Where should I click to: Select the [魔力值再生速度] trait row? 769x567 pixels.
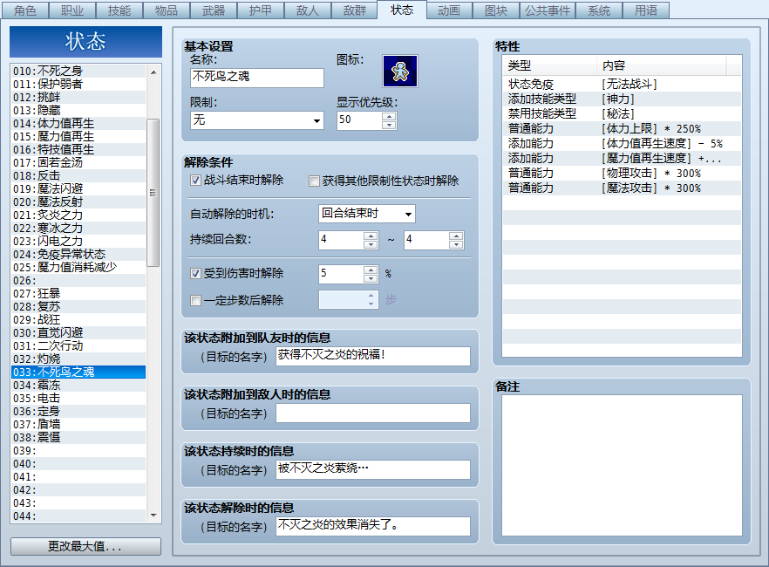pyautogui.click(x=622, y=159)
